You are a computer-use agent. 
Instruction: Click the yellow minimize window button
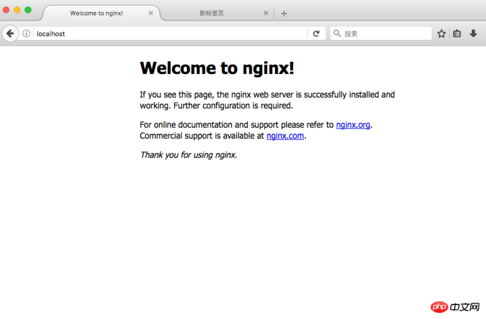17,10
